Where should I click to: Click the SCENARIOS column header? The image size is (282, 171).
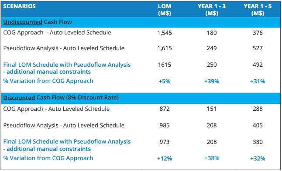(19, 6)
